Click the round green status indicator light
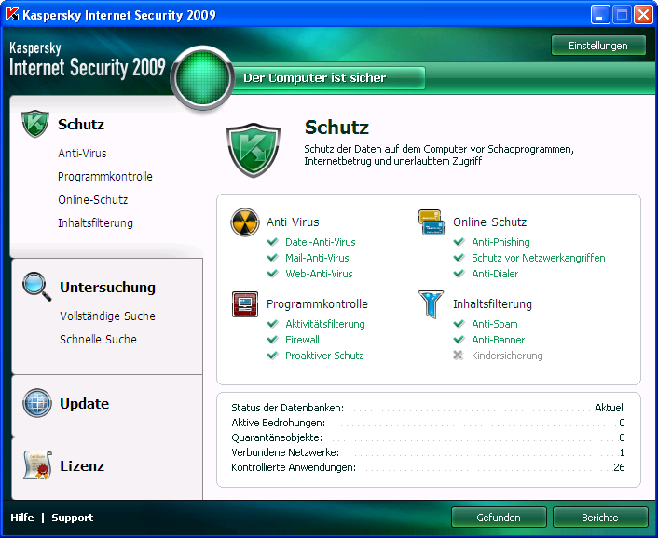Image resolution: width=658 pixels, height=538 pixels. (x=202, y=78)
